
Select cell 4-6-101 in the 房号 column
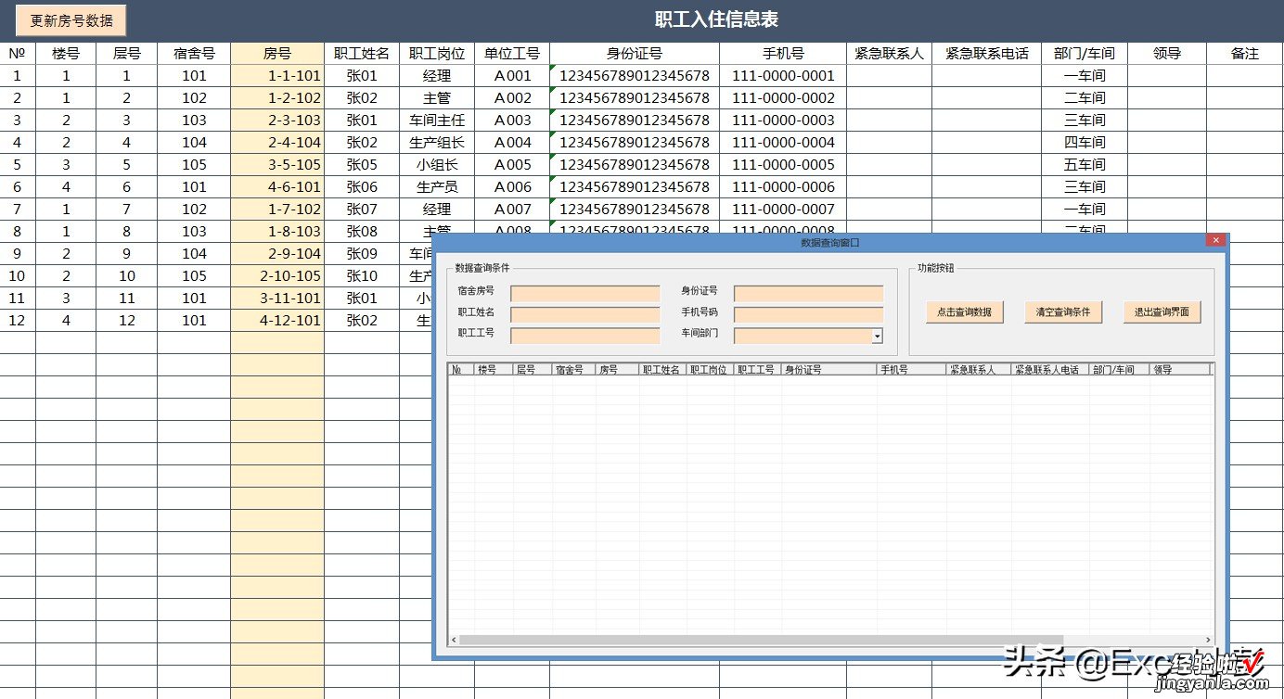tap(277, 187)
